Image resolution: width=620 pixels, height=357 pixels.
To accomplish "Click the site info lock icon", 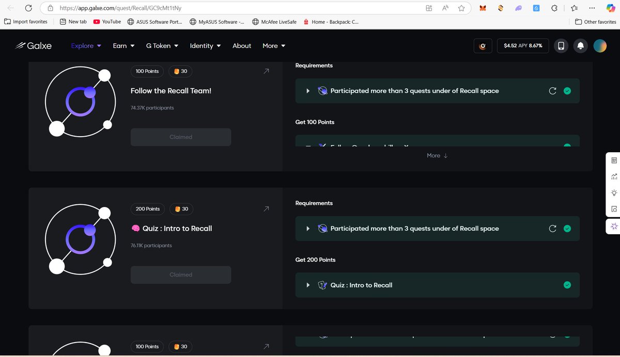I will click(x=50, y=8).
